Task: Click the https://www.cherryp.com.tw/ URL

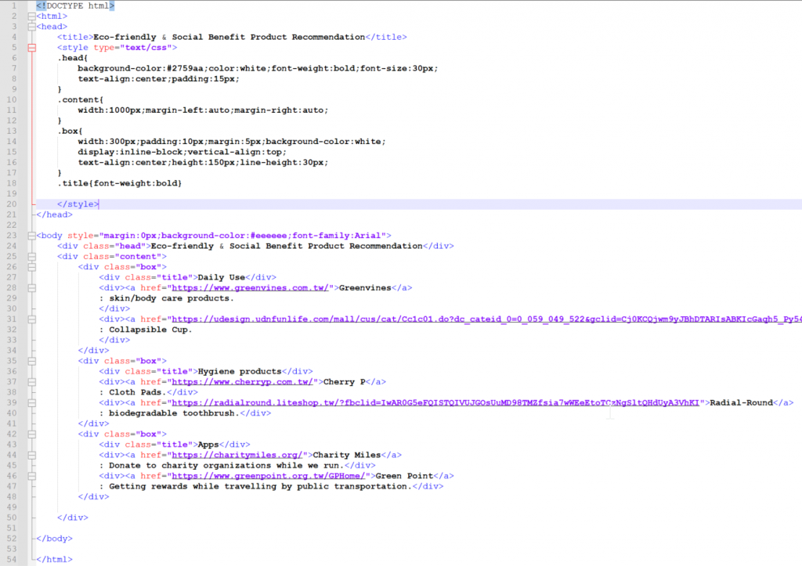Action: coord(243,382)
